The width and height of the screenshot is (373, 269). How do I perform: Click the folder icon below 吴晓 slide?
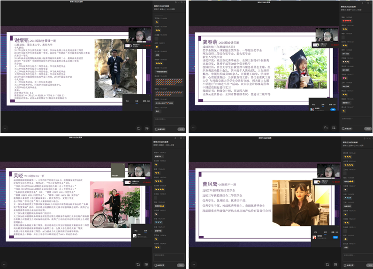[x=139, y=265]
